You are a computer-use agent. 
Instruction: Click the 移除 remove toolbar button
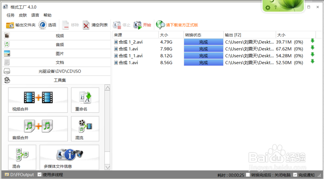point(70,25)
